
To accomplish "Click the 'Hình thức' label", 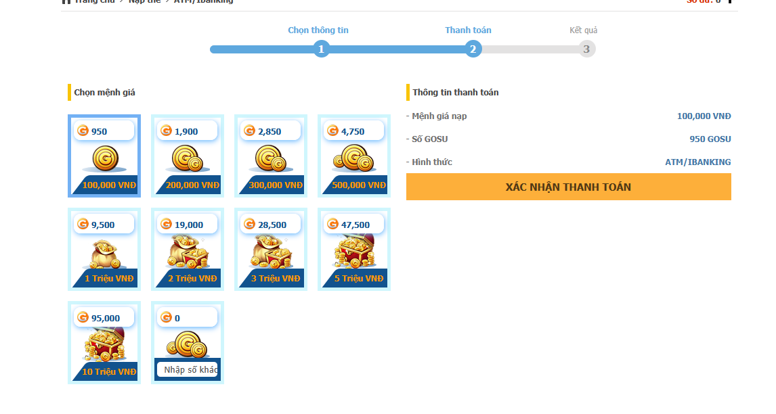I will 431,162.
